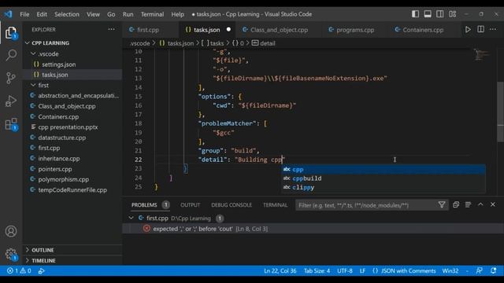Collapse the CPP LEARNING folder section
The height and width of the screenshot is (283, 504).
pos(50,43)
